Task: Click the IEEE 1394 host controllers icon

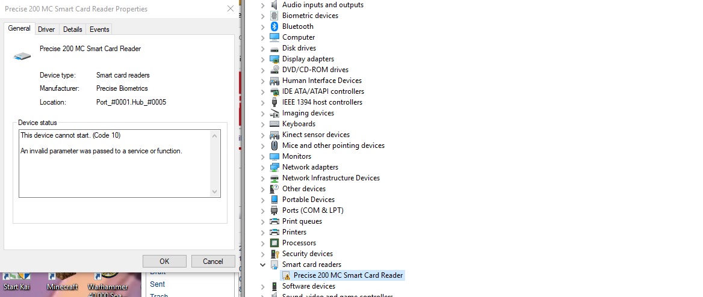Action: click(274, 102)
